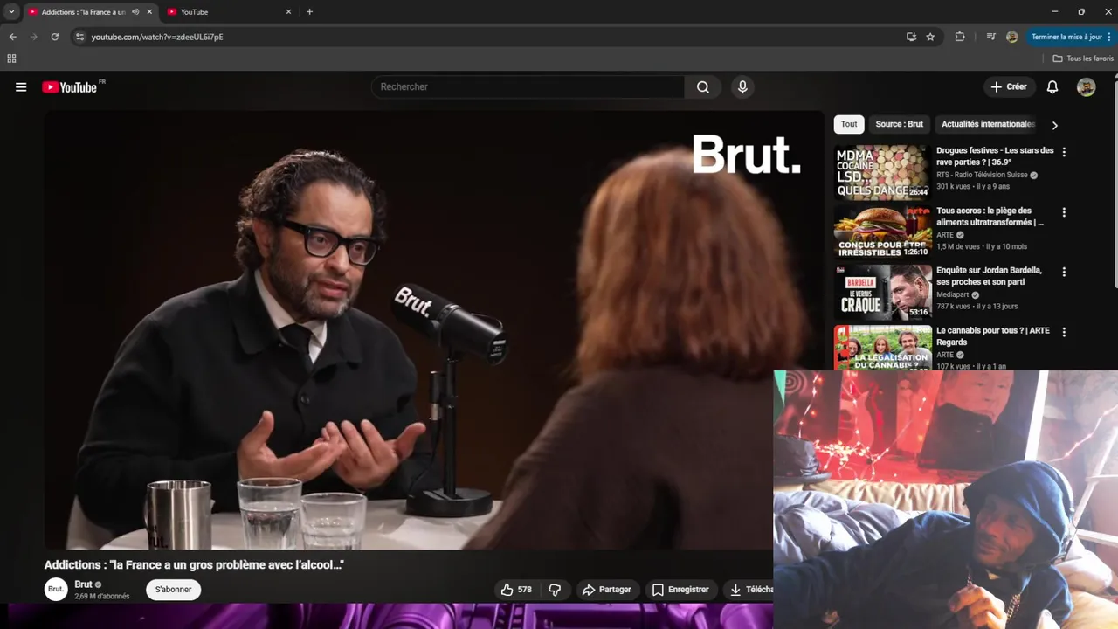This screenshot has height=629, width=1118.
Task: Open options for Enquête sur Jordan Bardella
Action: [1064, 273]
